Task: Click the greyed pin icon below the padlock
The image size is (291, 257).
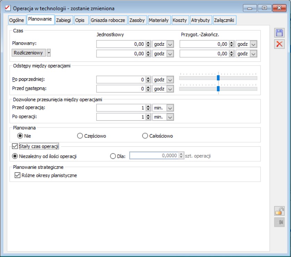Action: coord(279,222)
